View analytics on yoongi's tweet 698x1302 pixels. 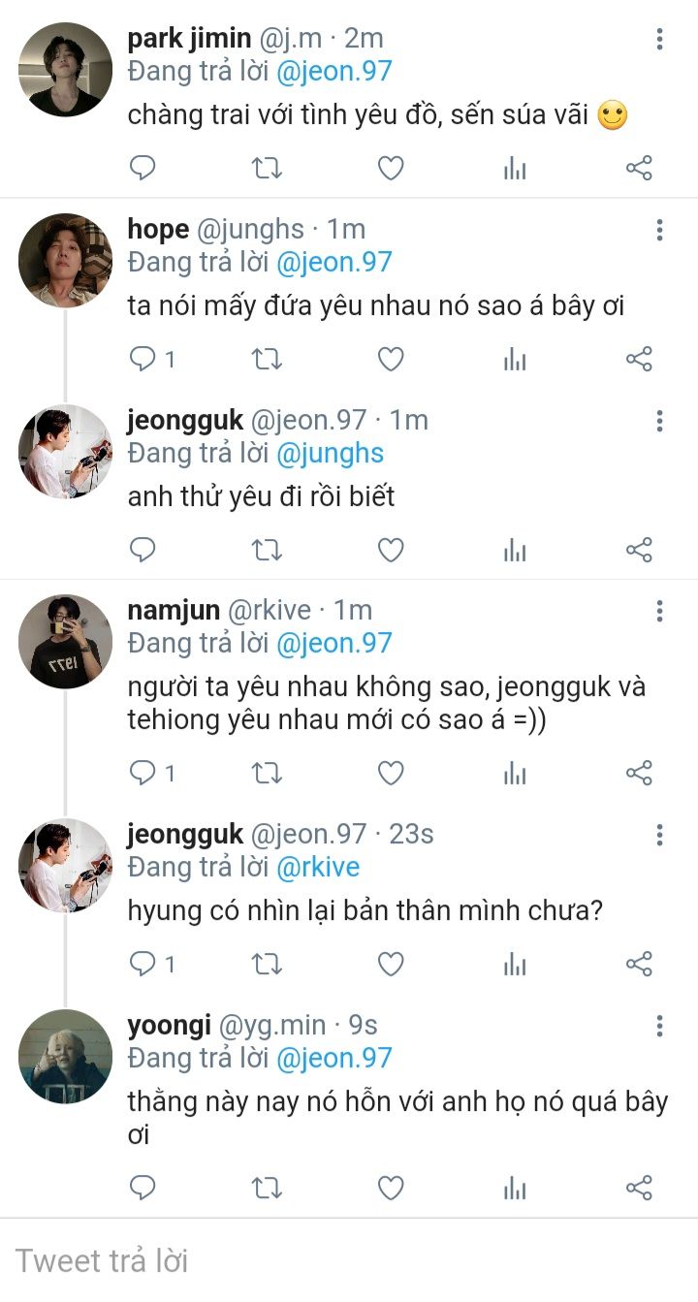click(x=515, y=1188)
